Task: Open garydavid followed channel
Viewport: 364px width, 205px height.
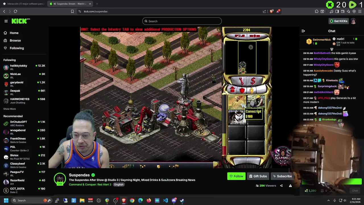Action: pos(24,84)
